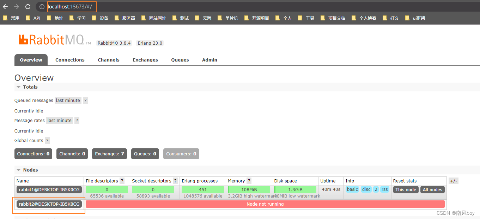Click help icon next to Message rates

(x=77, y=120)
